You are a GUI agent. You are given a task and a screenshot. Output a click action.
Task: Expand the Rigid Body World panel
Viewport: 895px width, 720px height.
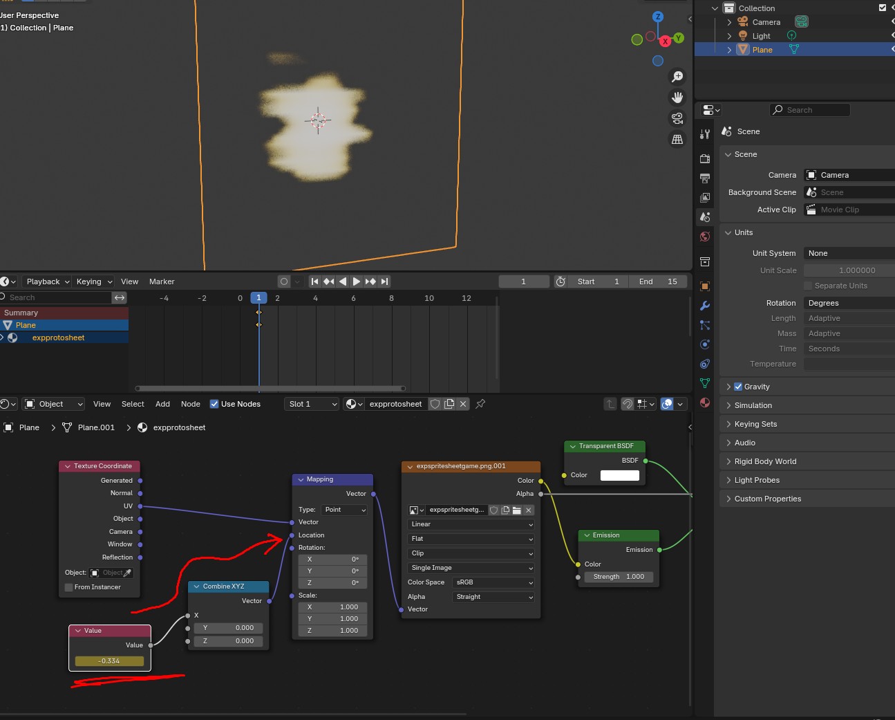click(x=765, y=461)
